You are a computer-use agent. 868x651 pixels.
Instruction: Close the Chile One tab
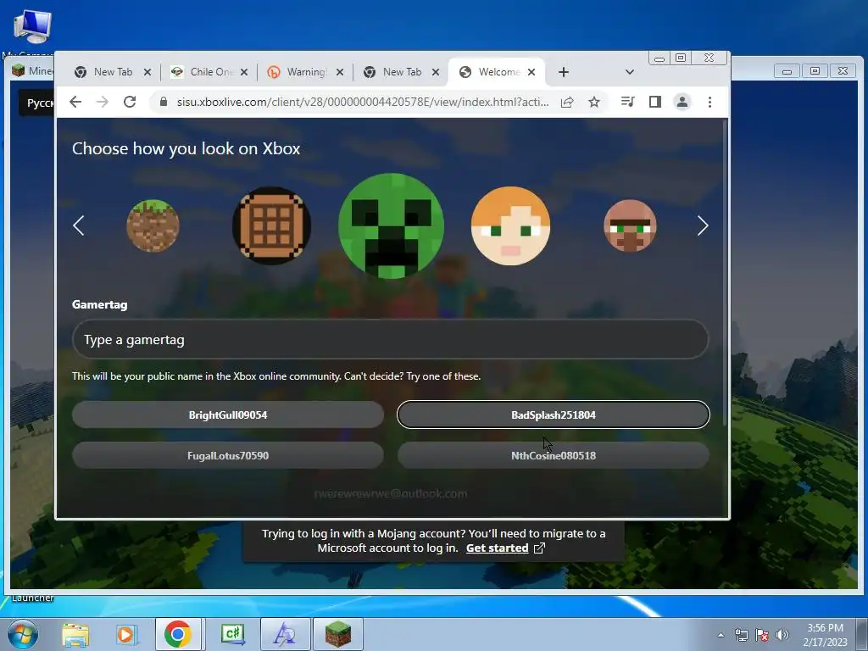pyautogui.click(x=244, y=72)
